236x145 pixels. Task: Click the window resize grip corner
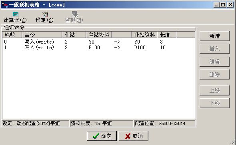[233, 142]
